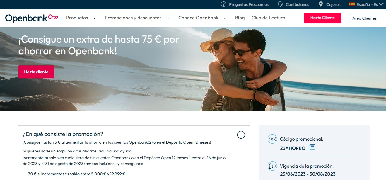Click the copy icon next to 23AHORRO code
This screenshot has height=180, width=386.
coord(311,148)
